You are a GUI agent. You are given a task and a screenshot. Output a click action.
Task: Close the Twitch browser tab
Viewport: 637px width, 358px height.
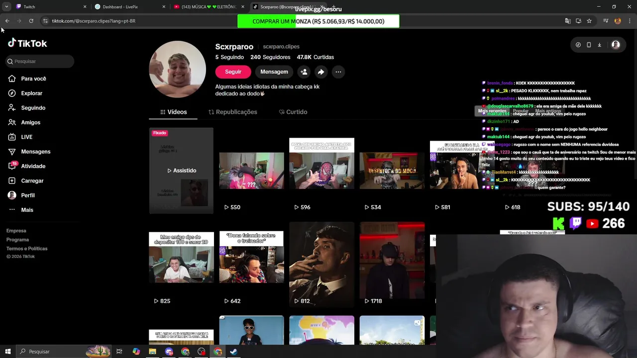pos(85,7)
